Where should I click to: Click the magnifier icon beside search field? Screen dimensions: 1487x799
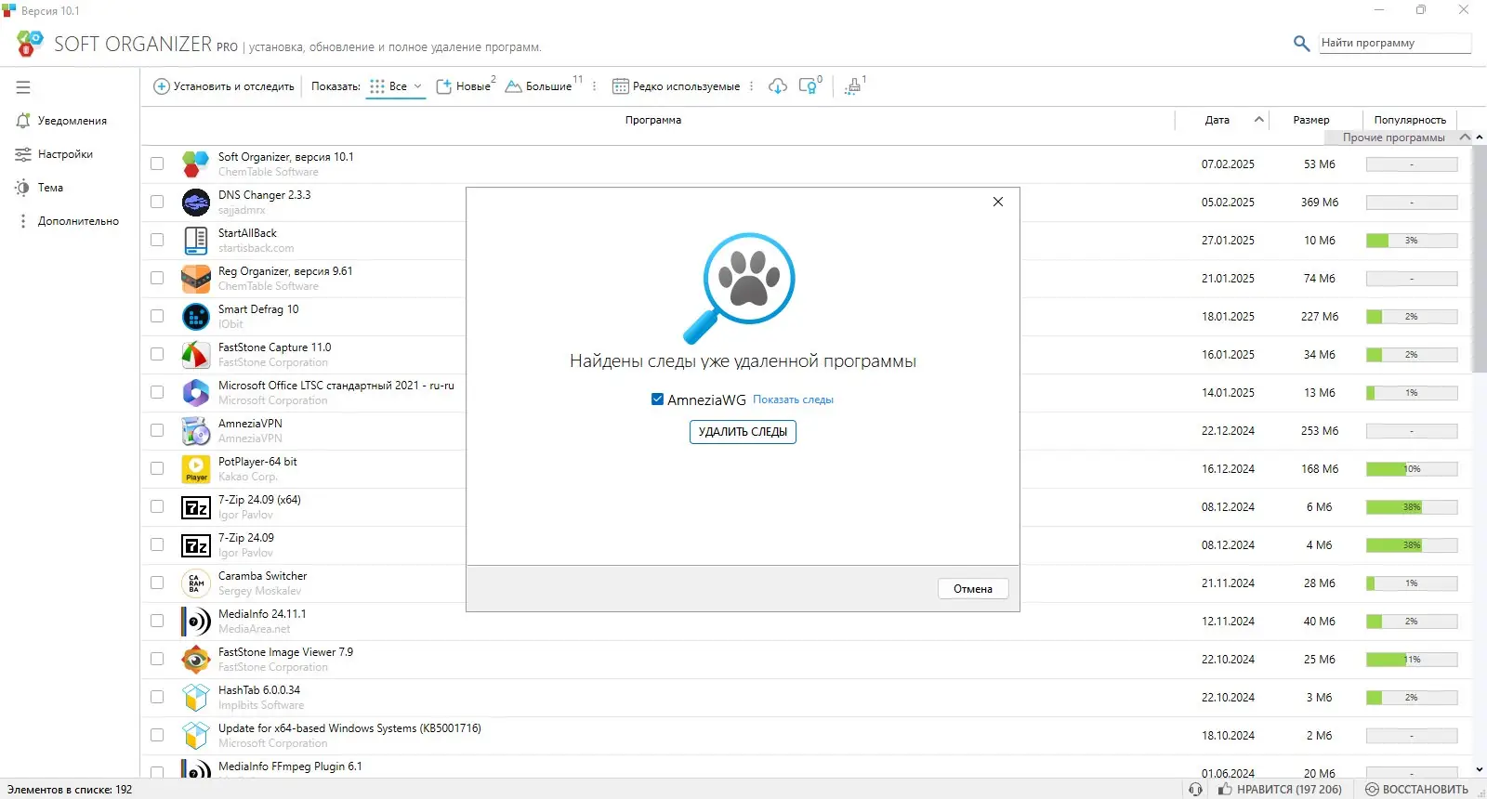point(1301,43)
